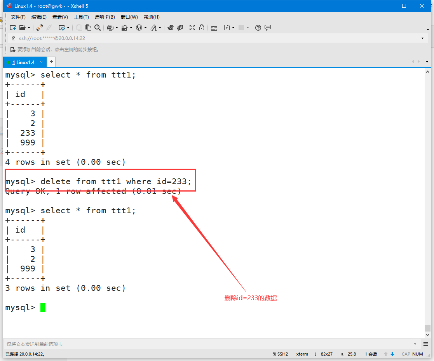434x361 pixels.
Task: Expand the compose bar target dropdown
Action: pos(415,344)
